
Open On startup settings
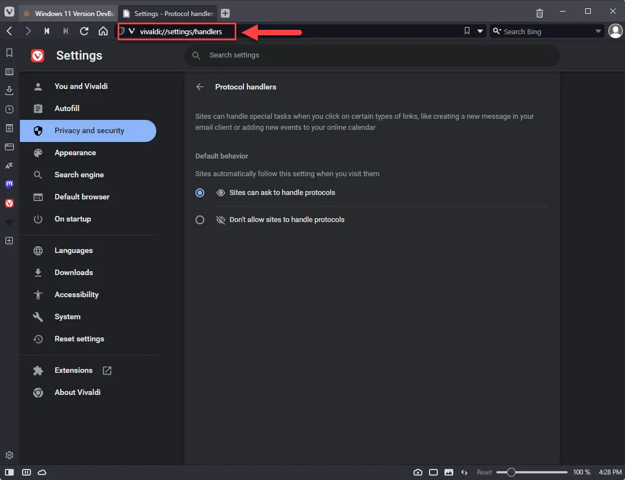[88, 219]
